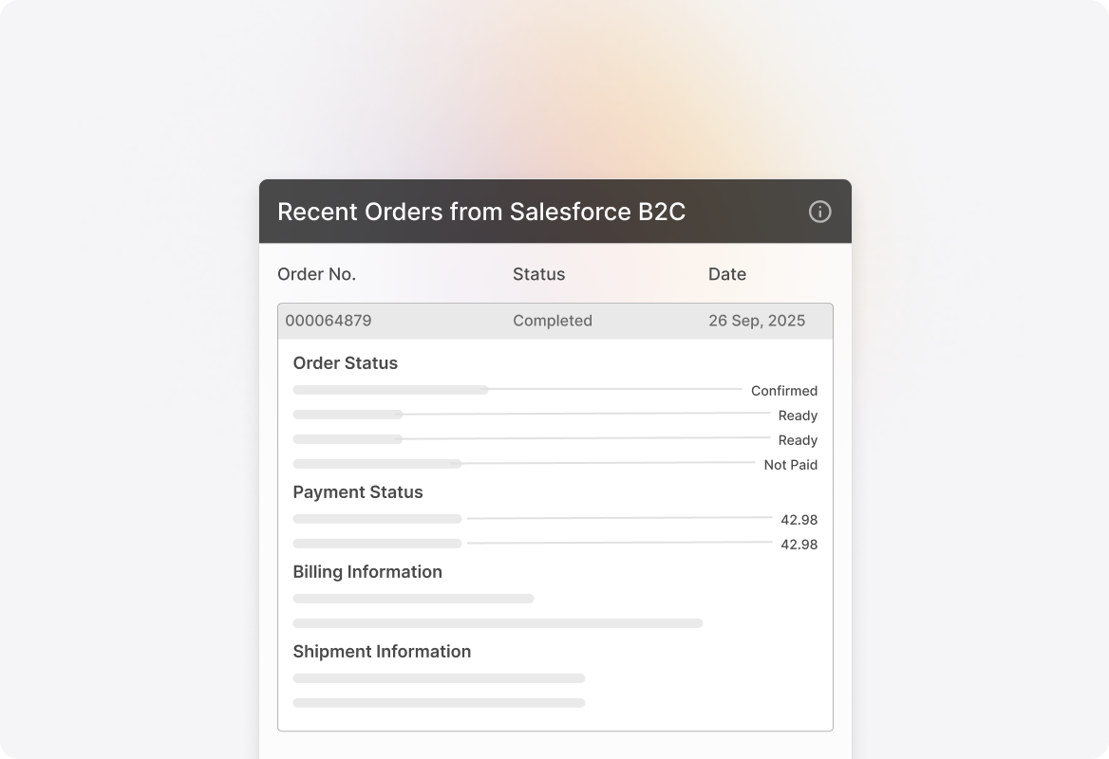Expand the Shipment Information section
Screen dimensions: 1109x759
tap(382, 652)
